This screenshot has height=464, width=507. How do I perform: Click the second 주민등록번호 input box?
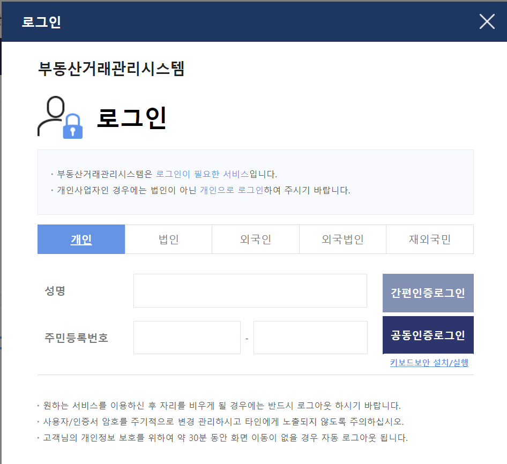[310, 337]
